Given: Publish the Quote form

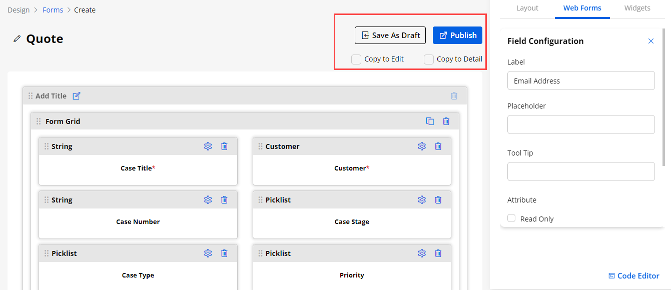Looking at the screenshot, I should [x=457, y=35].
